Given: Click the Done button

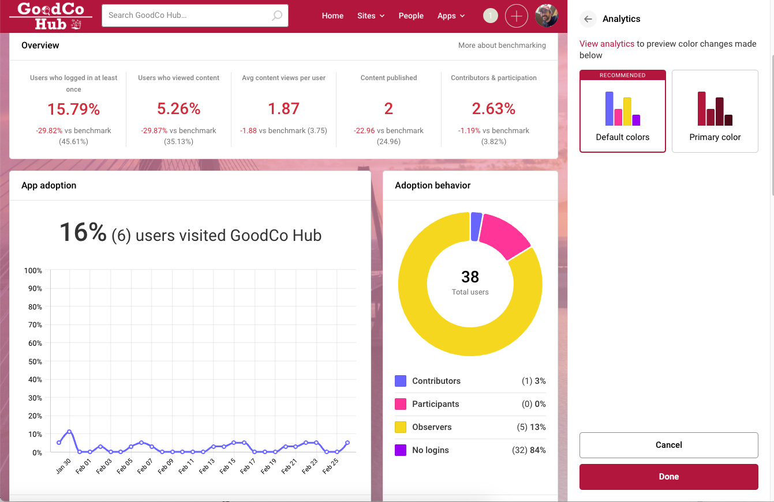Looking at the screenshot, I should click(668, 477).
